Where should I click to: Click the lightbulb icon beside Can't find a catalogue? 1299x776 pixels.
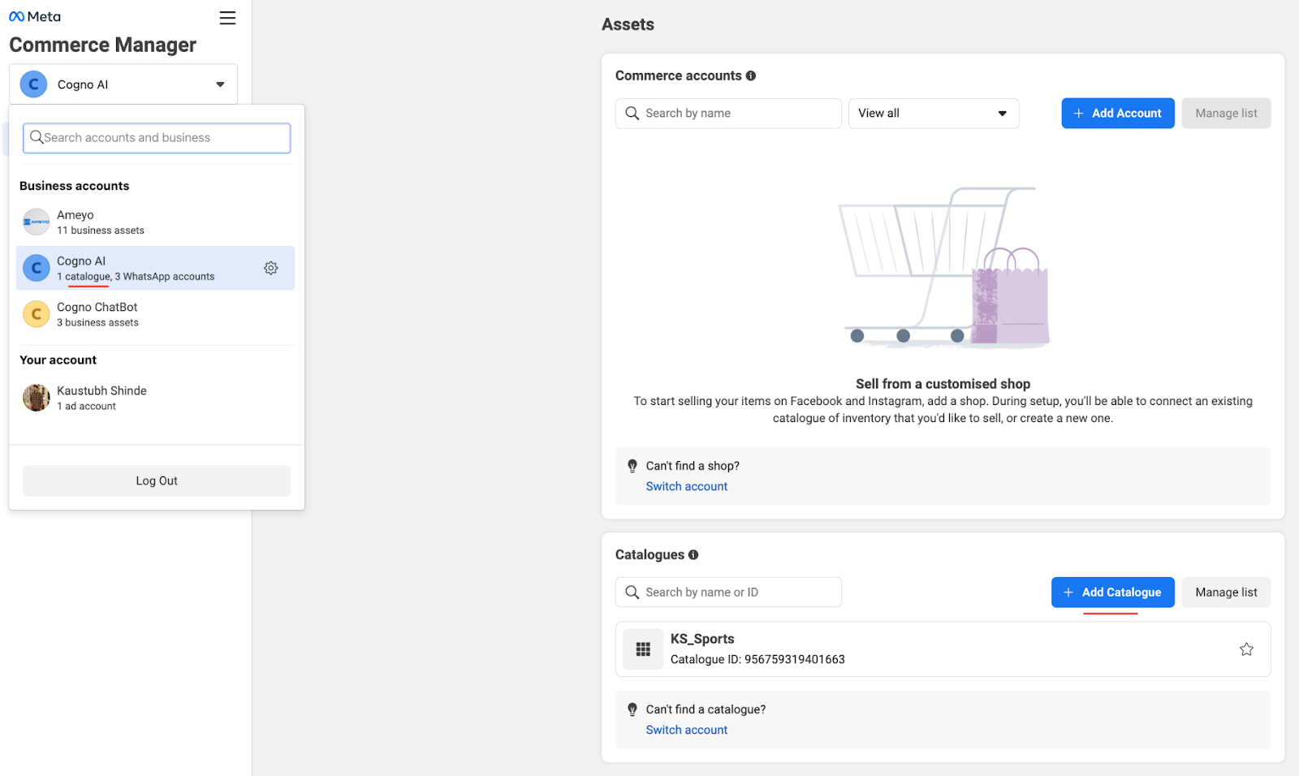632,709
